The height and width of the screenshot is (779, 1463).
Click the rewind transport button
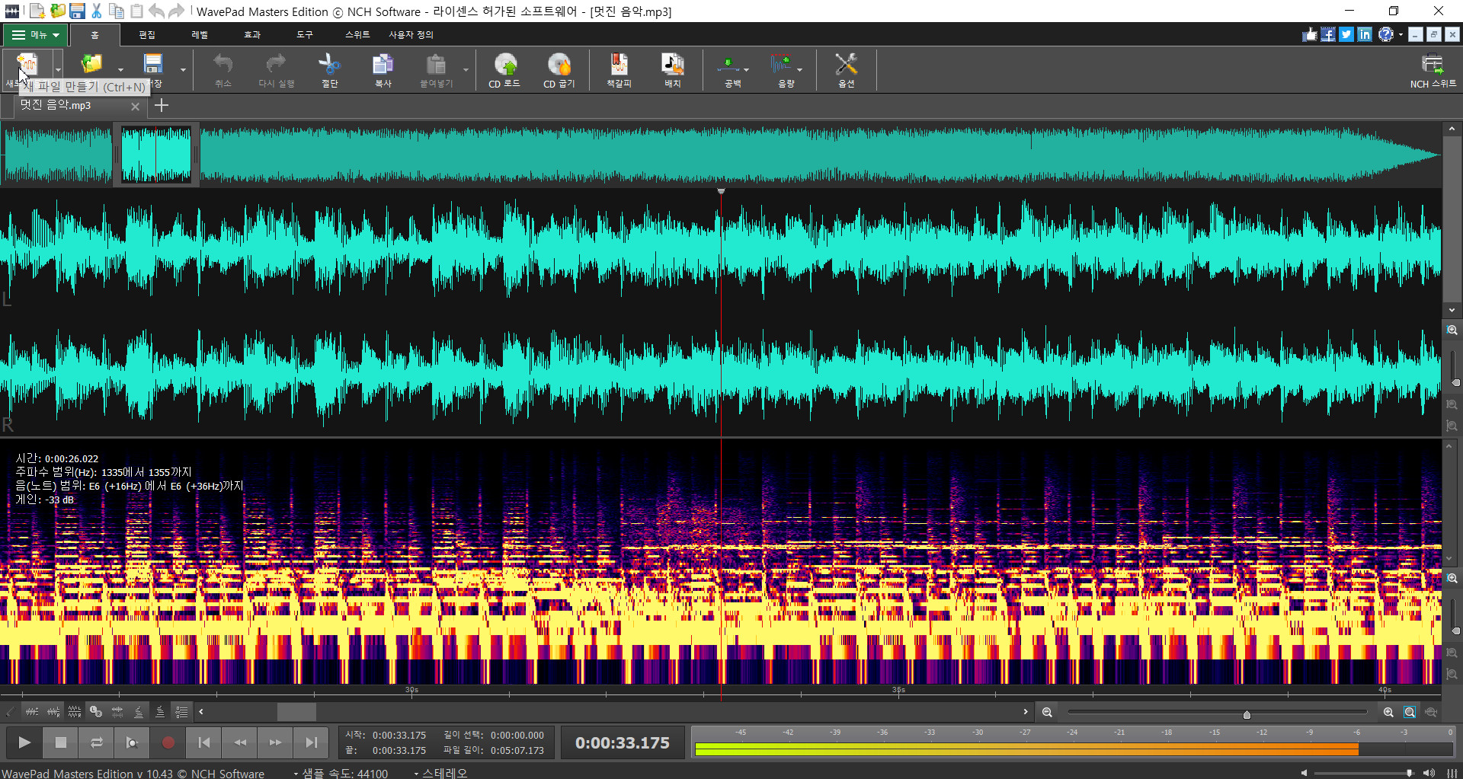point(239,742)
